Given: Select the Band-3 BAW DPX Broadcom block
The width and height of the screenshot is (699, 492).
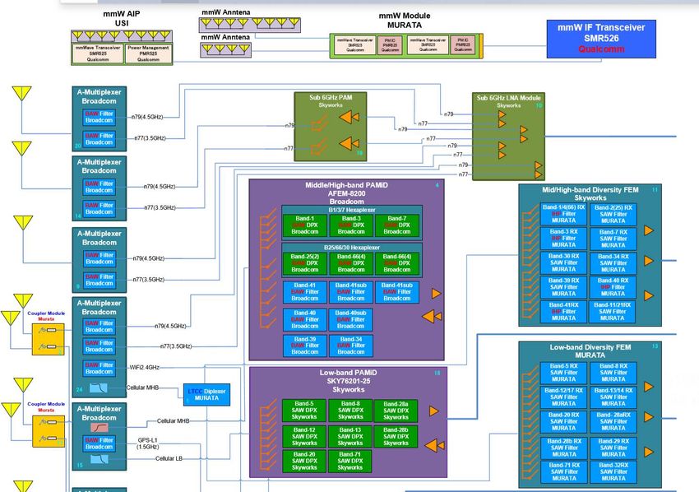Looking at the screenshot, I should 351,225.
